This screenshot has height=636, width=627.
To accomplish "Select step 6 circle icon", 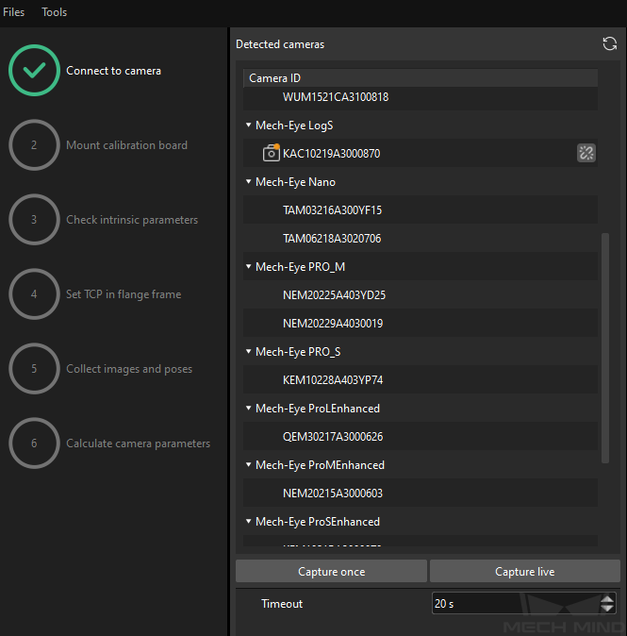I will [x=35, y=444].
